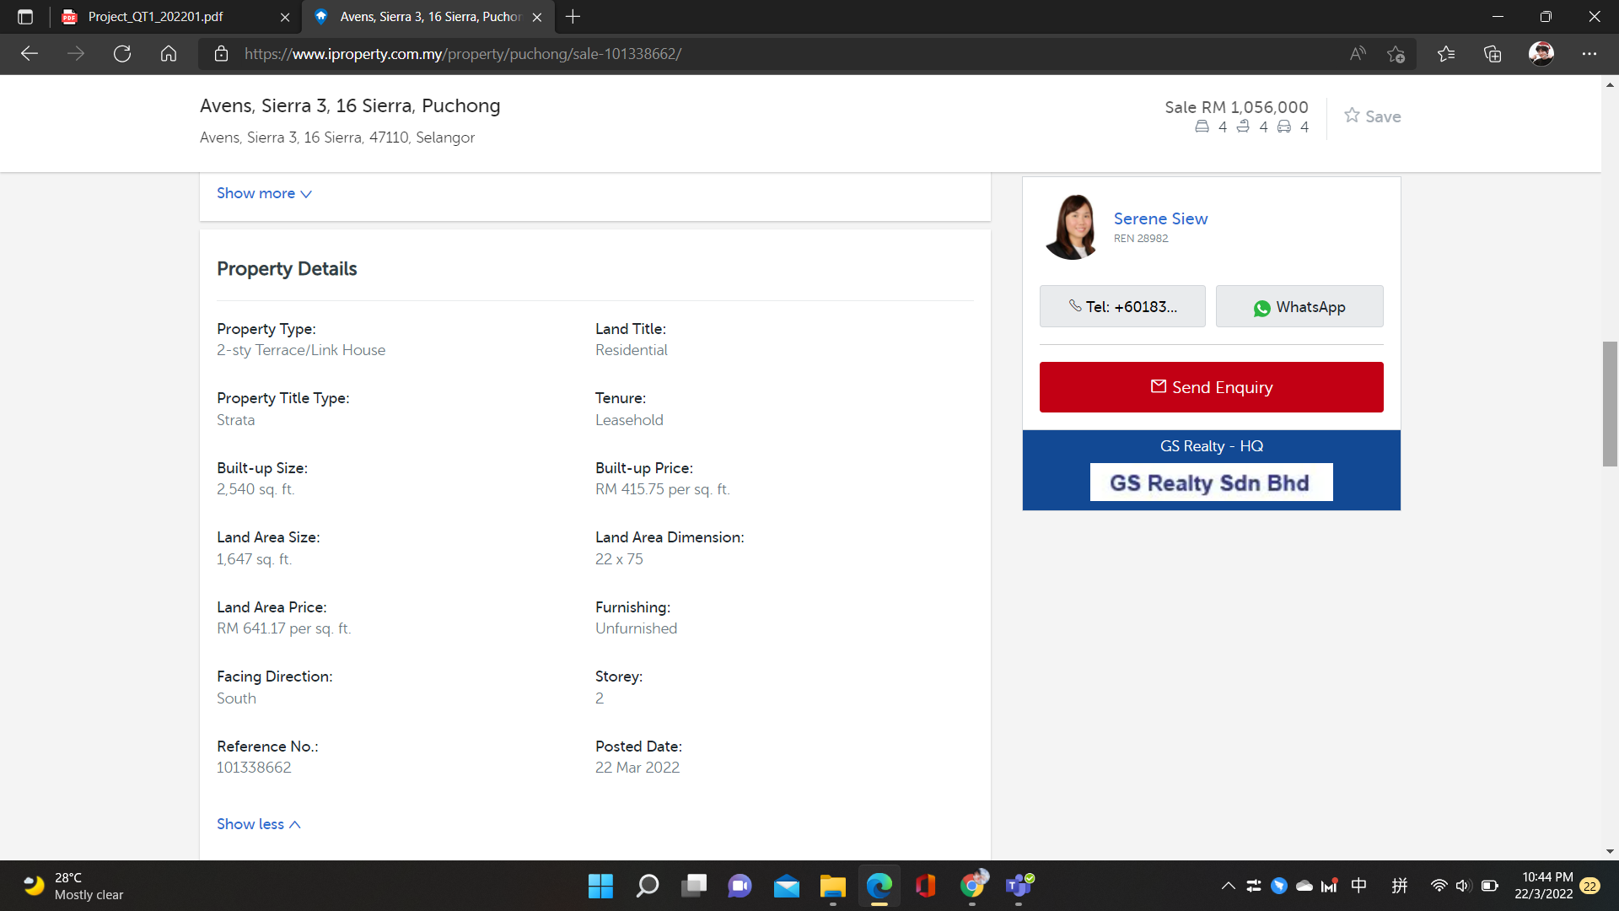Toggle Save star for this property
Image resolution: width=1619 pixels, height=911 pixels.
coord(1372,116)
